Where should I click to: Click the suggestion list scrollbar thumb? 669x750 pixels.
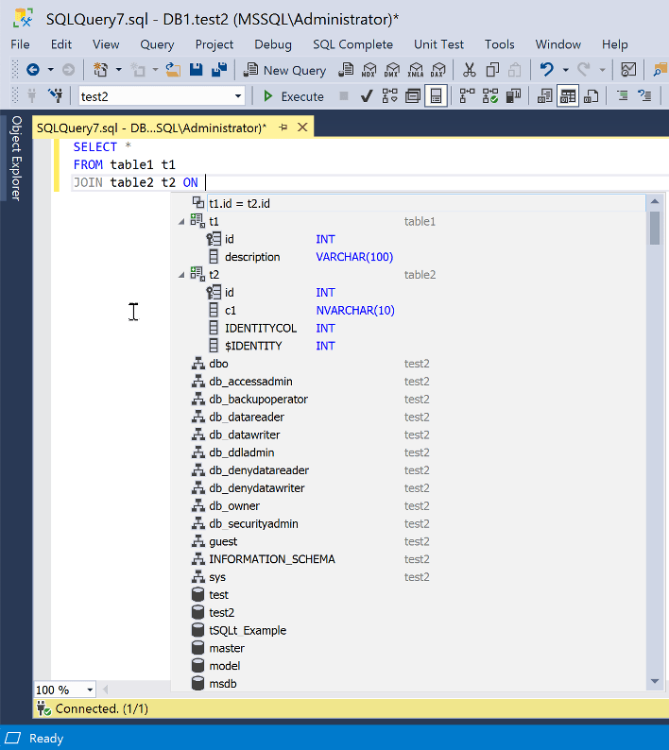pyautogui.click(x=655, y=228)
